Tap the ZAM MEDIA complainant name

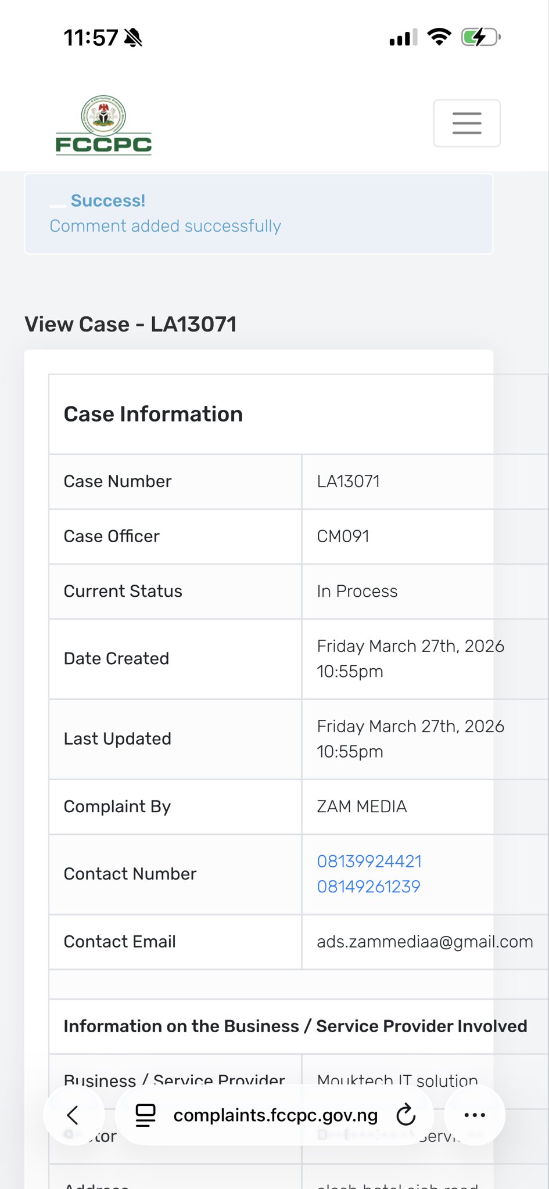[361, 806]
